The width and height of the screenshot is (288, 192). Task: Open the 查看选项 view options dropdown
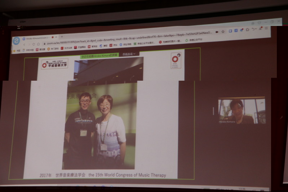coord(129,54)
